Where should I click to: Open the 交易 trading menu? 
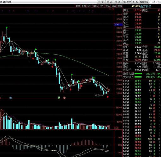pos(118,2)
